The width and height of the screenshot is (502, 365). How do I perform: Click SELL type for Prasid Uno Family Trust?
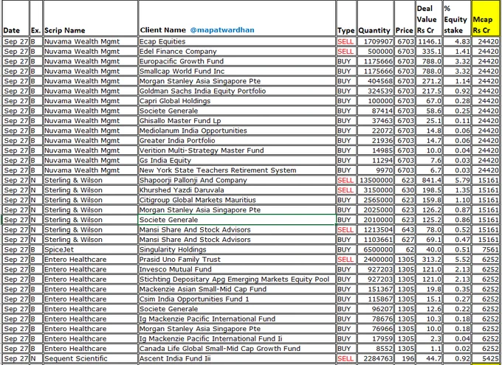pos(346,260)
